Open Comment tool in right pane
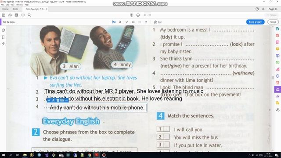 [x=277, y=49]
